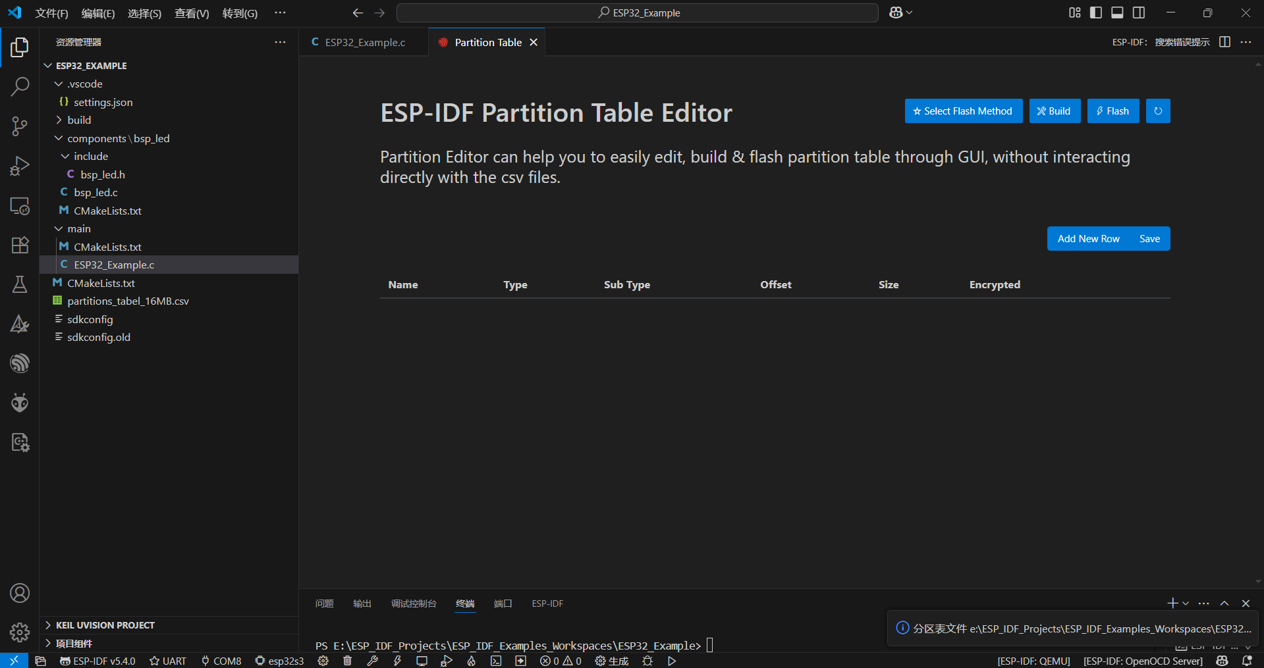Collapse the .vscode folder
1264x668 pixels.
click(x=59, y=84)
